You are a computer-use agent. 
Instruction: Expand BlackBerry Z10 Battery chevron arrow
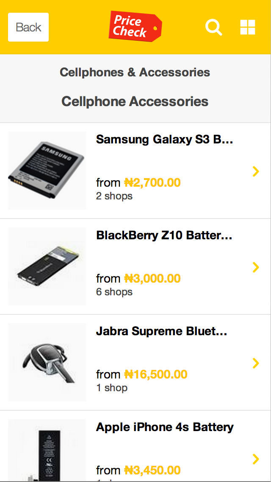click(256, 267)
